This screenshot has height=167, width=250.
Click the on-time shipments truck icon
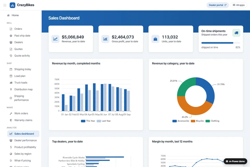[x=236, y=33]
